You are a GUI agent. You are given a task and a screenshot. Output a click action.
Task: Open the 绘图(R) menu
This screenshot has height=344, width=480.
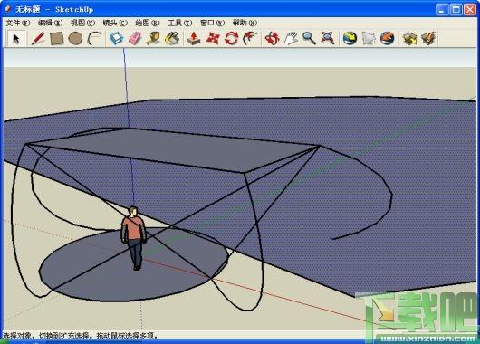pos(148,23)
